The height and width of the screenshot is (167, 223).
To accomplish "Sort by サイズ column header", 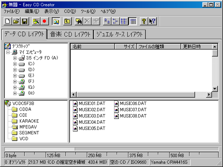I will click(x=126, y=47).
